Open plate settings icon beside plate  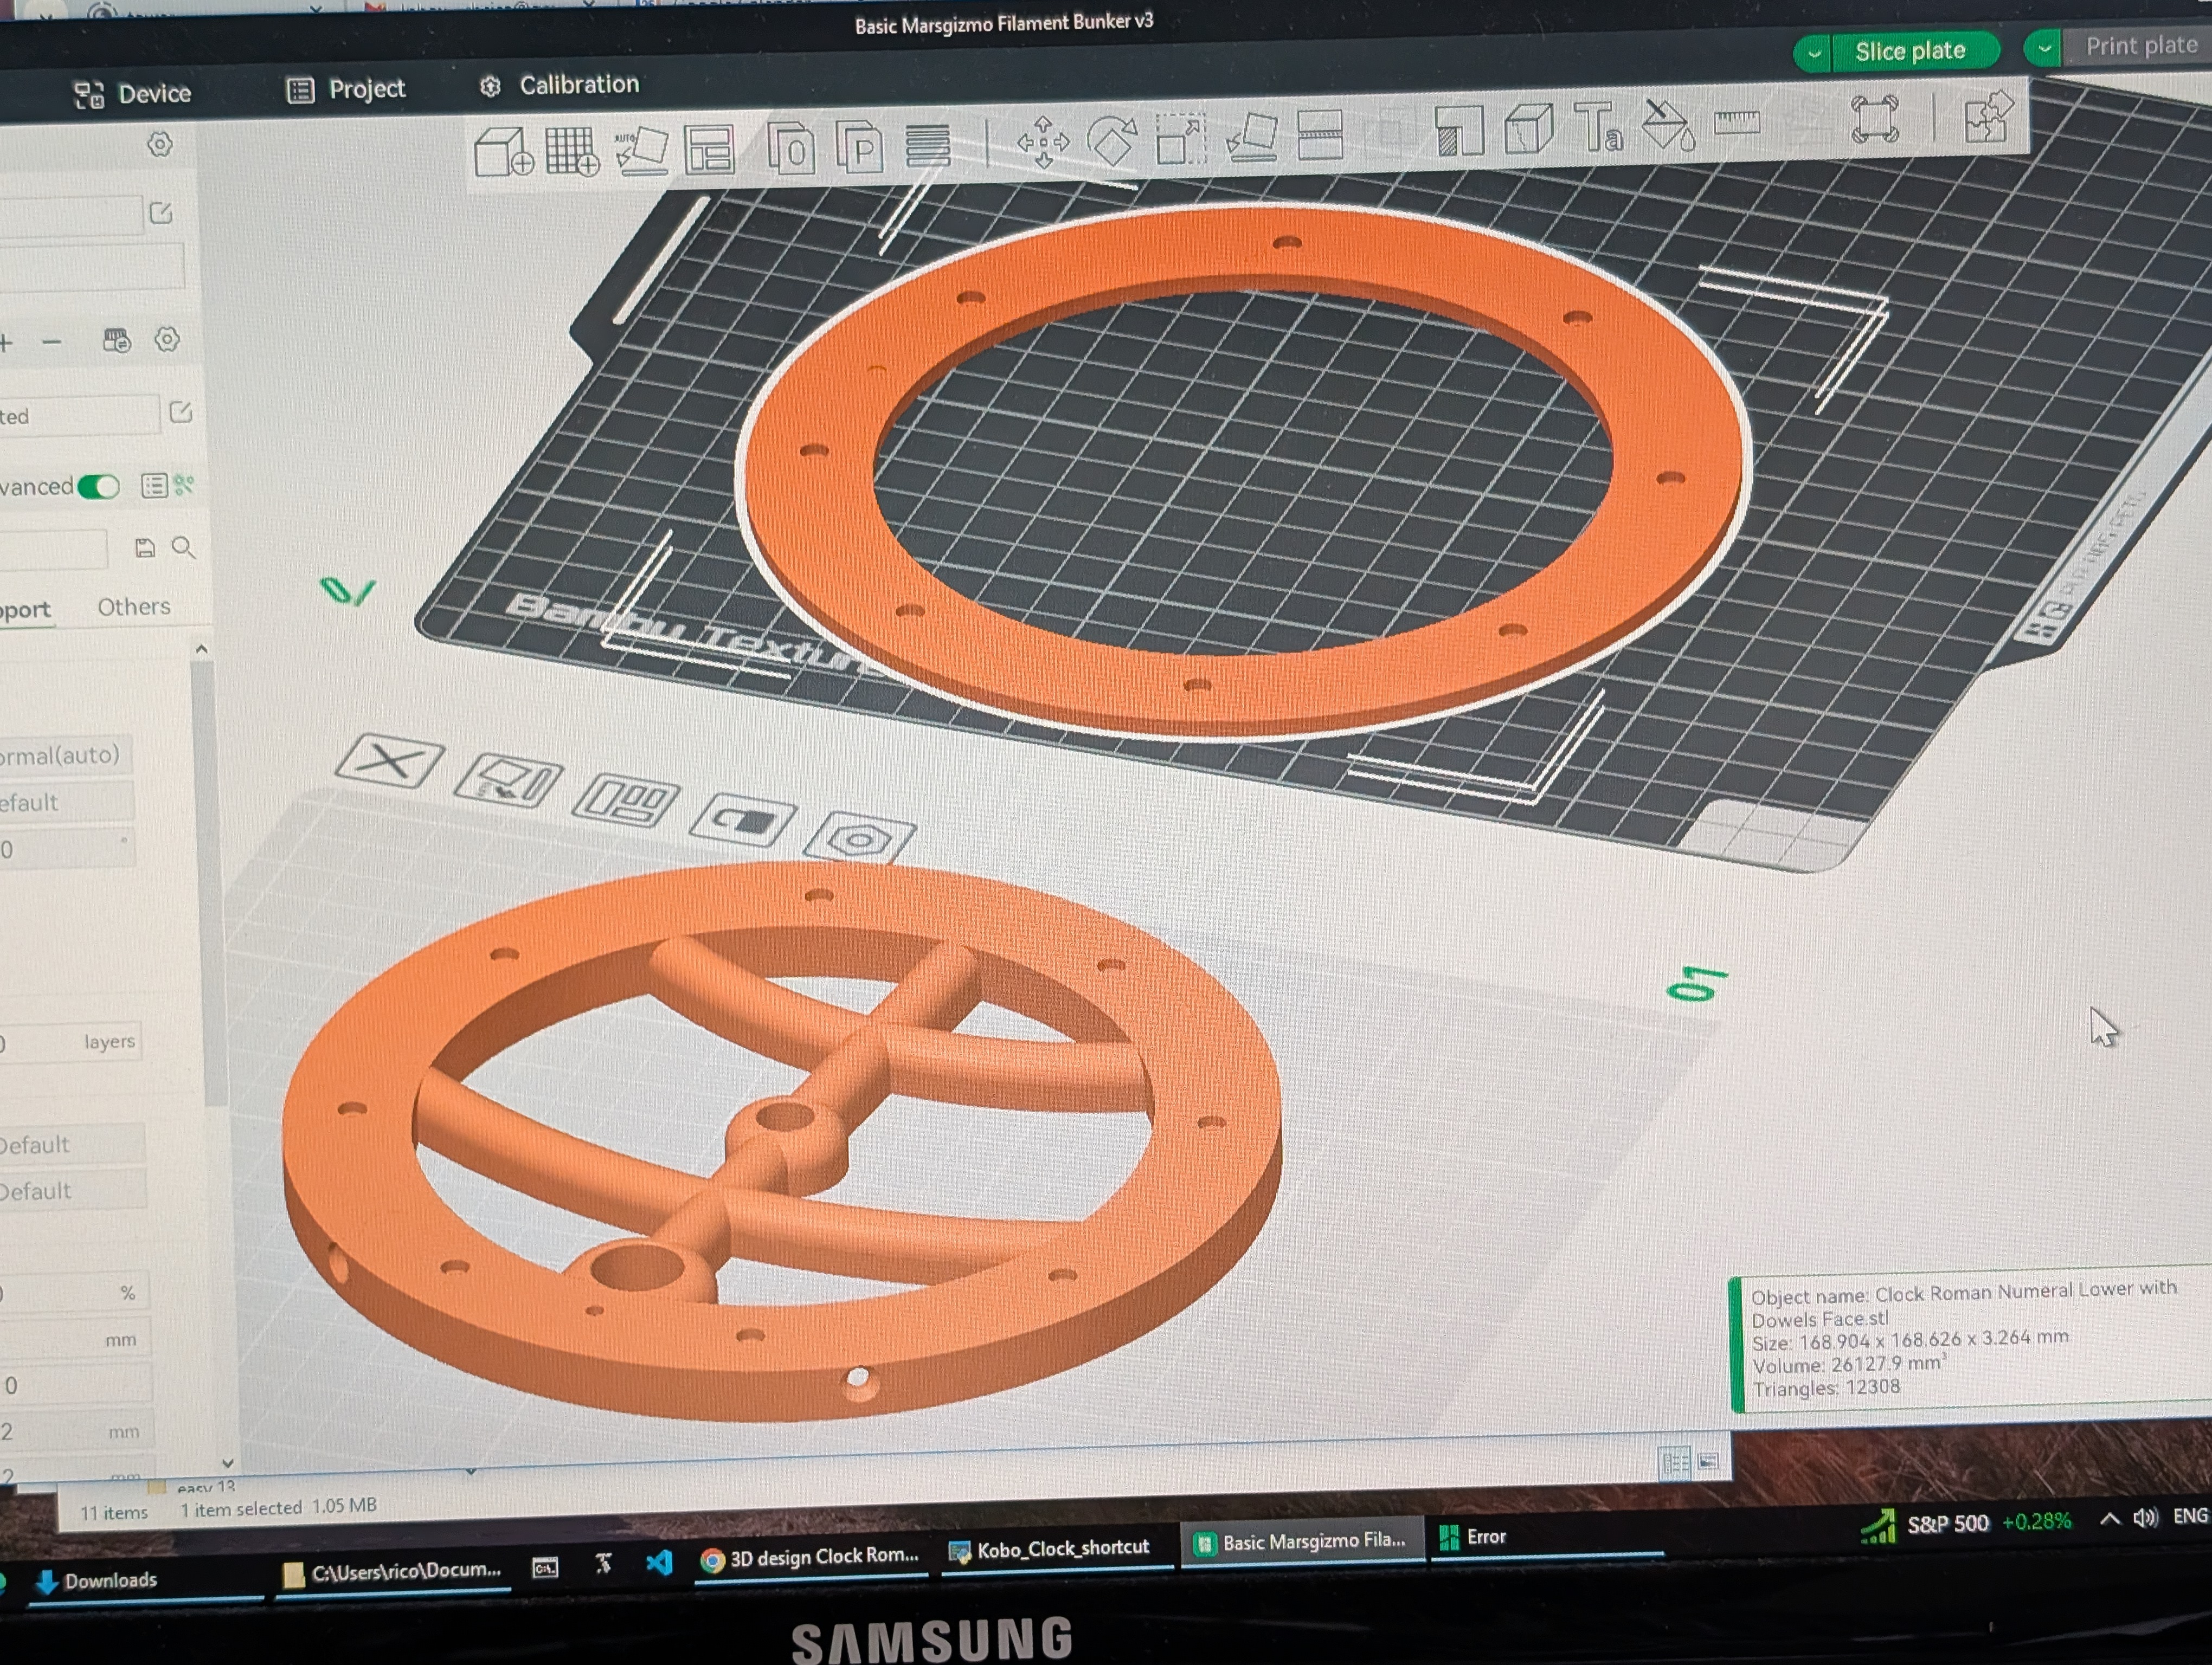click(x=859, y=837)
